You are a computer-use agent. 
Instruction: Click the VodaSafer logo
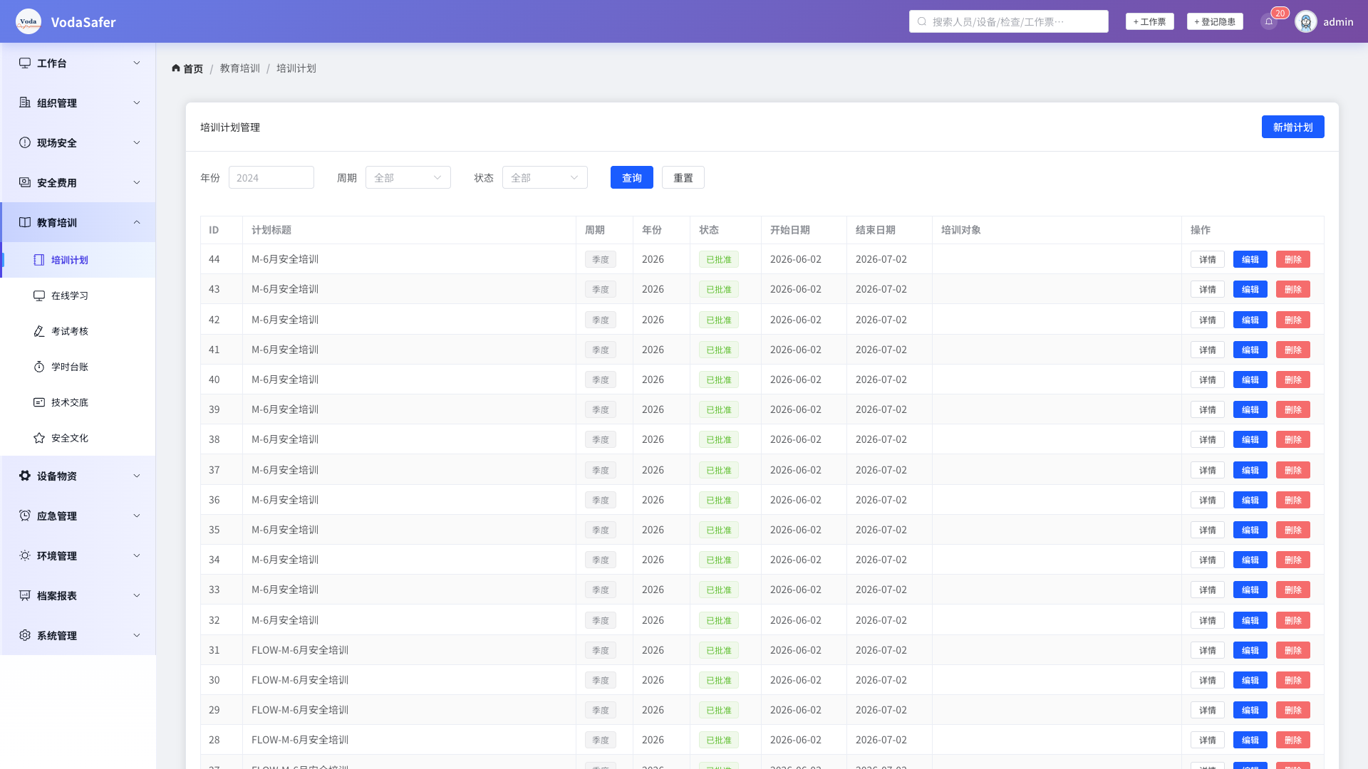tap(28, 21)
